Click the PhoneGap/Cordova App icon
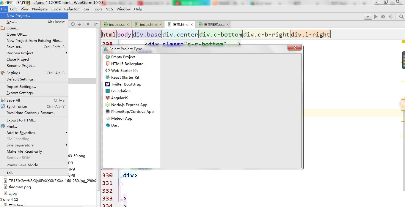Viewport: 405px width, 207px height. [108, 111]
